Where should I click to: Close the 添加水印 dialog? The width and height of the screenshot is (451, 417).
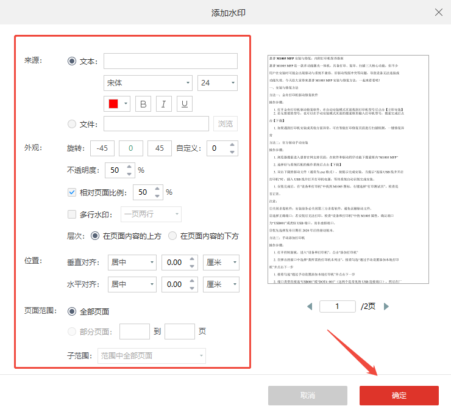(439, 12)
